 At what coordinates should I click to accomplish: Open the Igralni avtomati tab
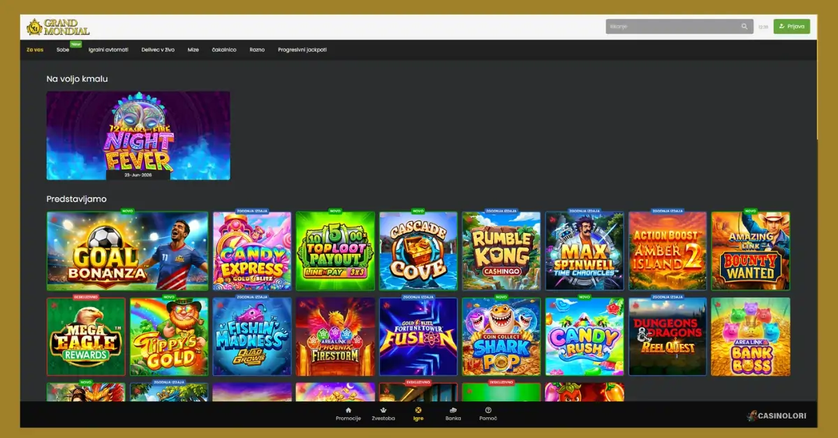pyautogui.click(x=108, y=50)
